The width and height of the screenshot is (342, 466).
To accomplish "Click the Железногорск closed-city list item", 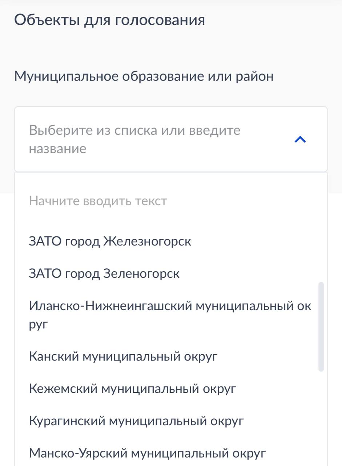I will point(110,241).
